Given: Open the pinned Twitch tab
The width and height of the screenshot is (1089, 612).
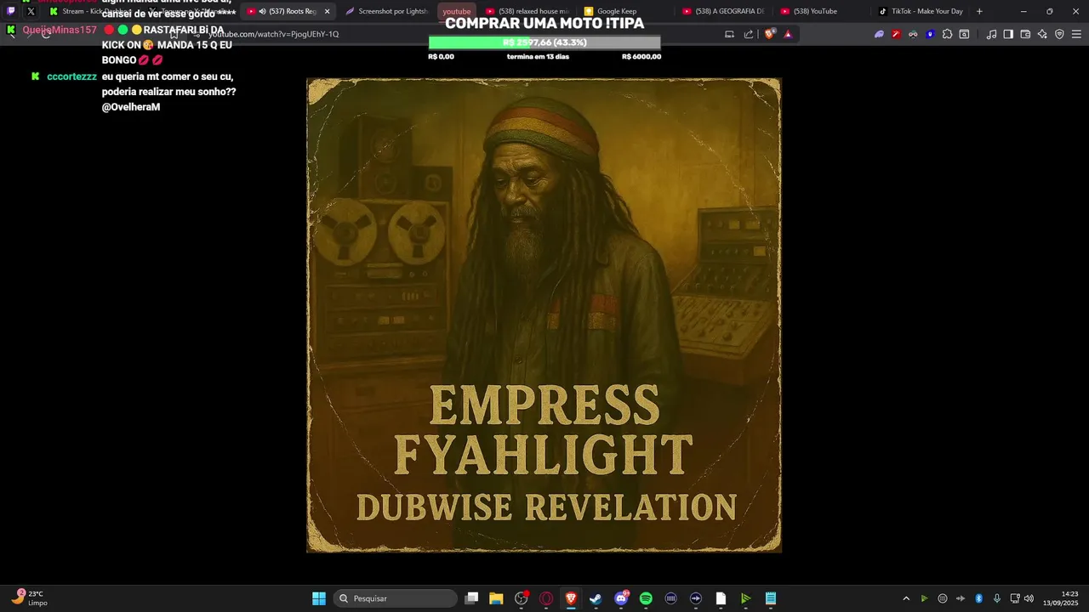Looking at the screenshot, I should [10, 11].
